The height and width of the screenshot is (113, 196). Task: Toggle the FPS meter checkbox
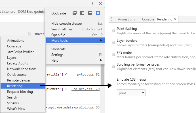pos(113,54)
